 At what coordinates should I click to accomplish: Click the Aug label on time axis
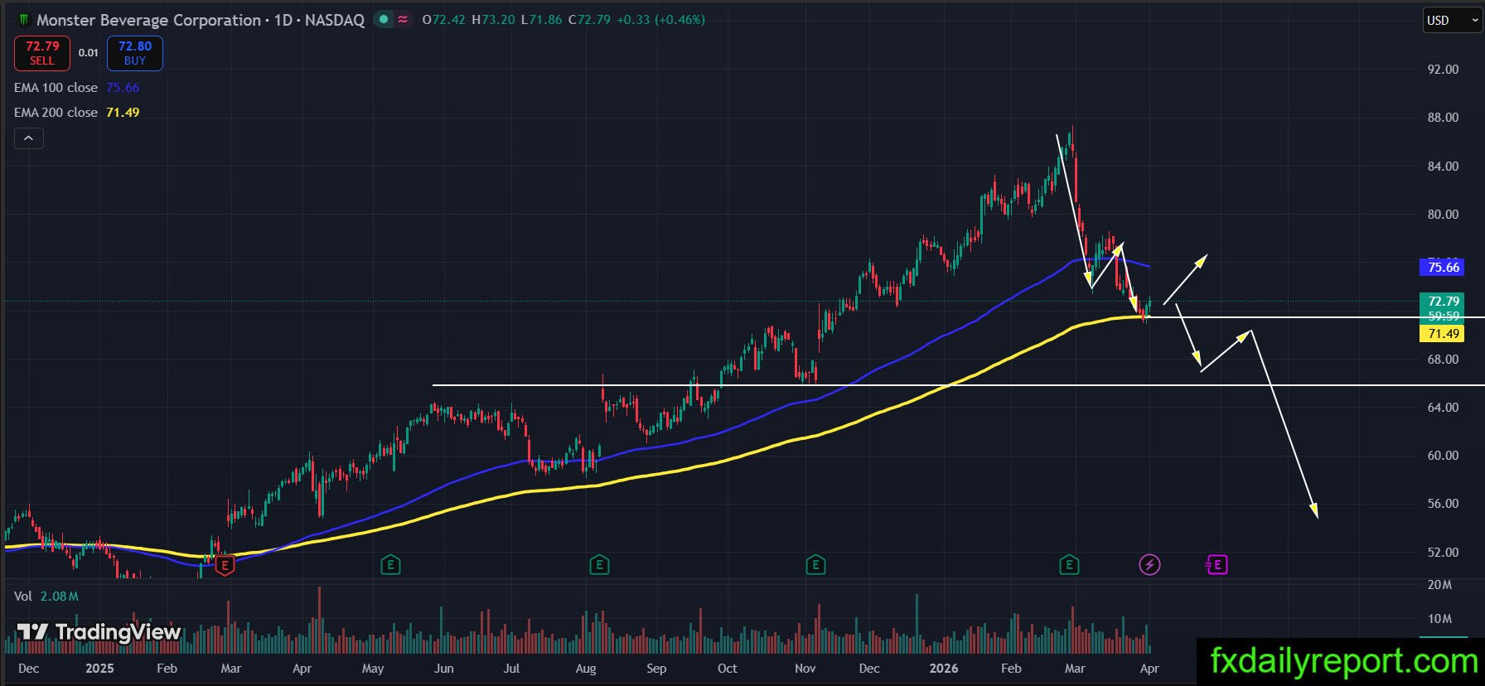point(586,669)
